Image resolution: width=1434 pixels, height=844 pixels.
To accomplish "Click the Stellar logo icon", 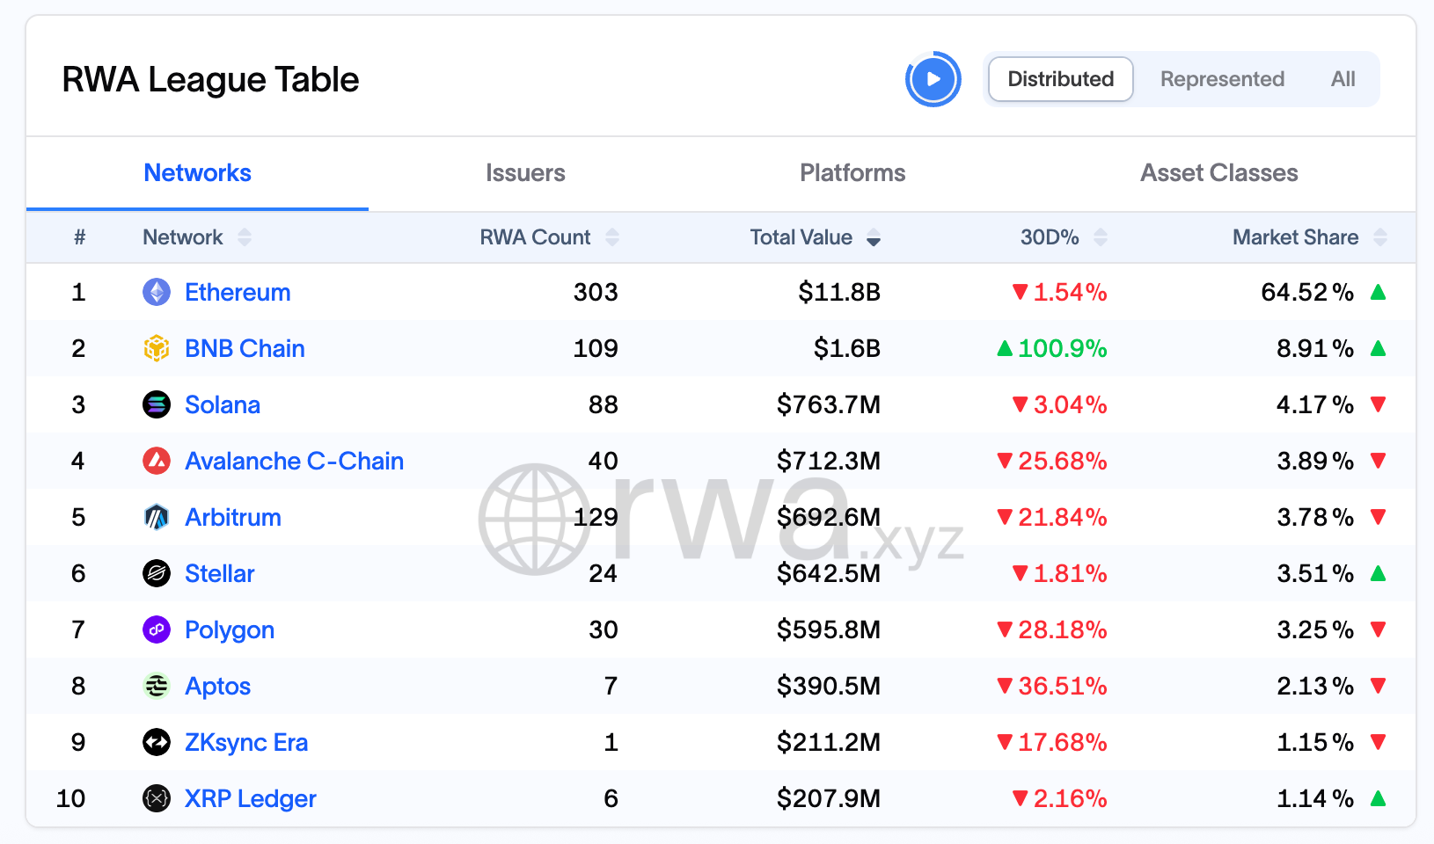I will click(x=157, y=573).
